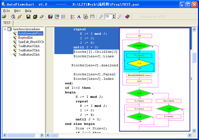
Task: Select SpinEdit_BlockIDCh procedure in tree
Action: pos(31,42)
